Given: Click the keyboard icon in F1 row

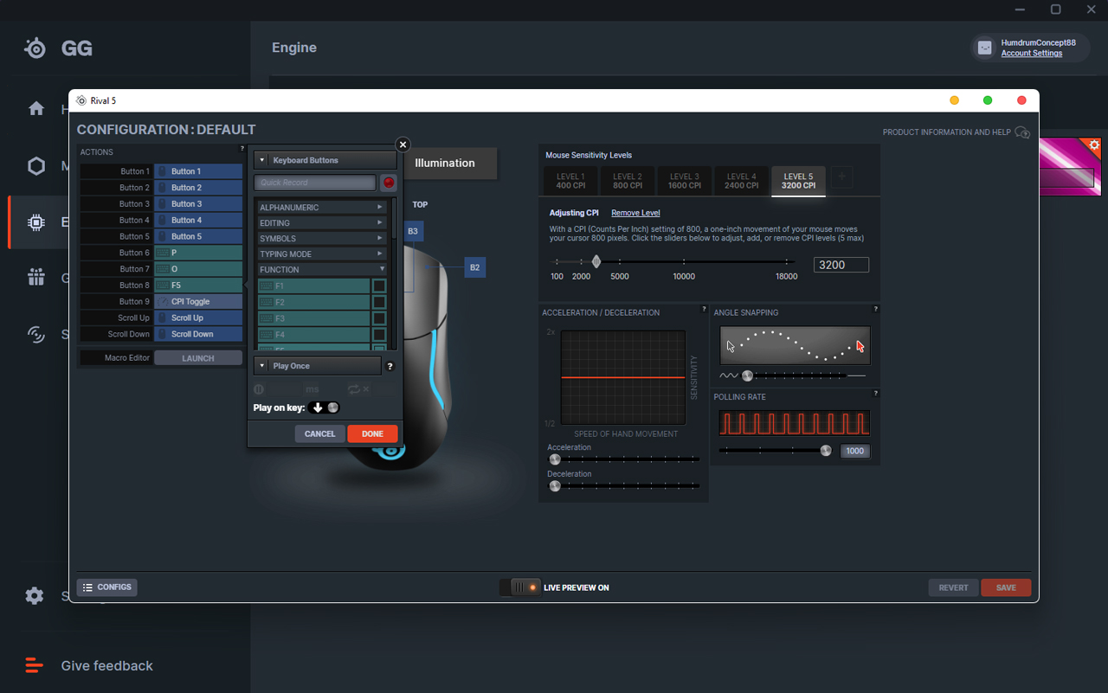Looking at the screenshot, I should (x=267, y=286).
